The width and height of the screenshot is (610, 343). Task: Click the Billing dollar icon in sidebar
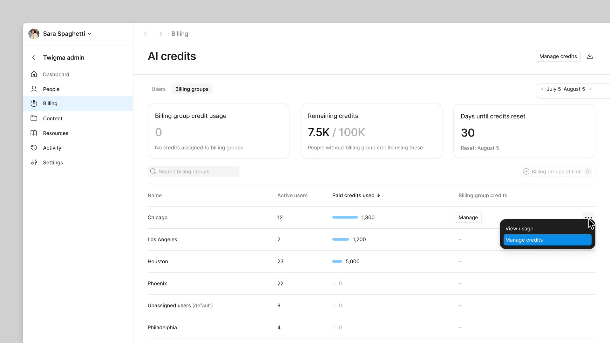pos(34,103)
